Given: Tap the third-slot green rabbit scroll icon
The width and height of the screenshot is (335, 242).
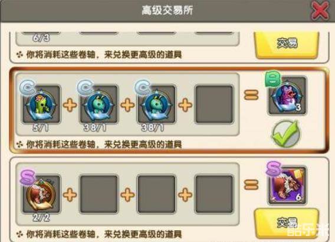Looking at the screenshot, I should point(157,104).
